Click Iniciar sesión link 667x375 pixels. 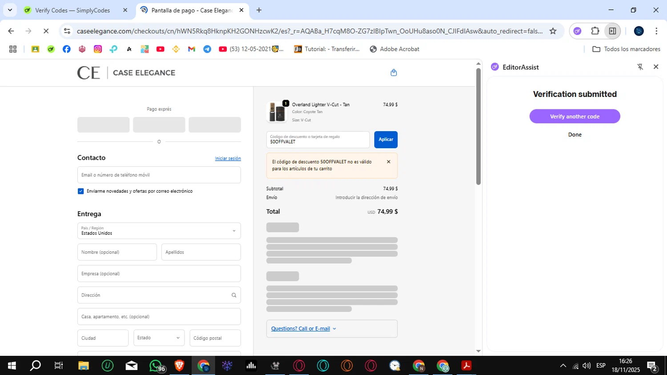pyautogui.click(x=228, y=158)
